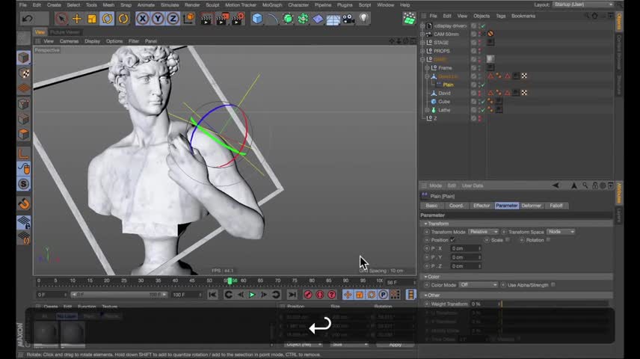Open the Simulate menu
The height and width of the screenshot is (359, 640).
click(170, 5)
